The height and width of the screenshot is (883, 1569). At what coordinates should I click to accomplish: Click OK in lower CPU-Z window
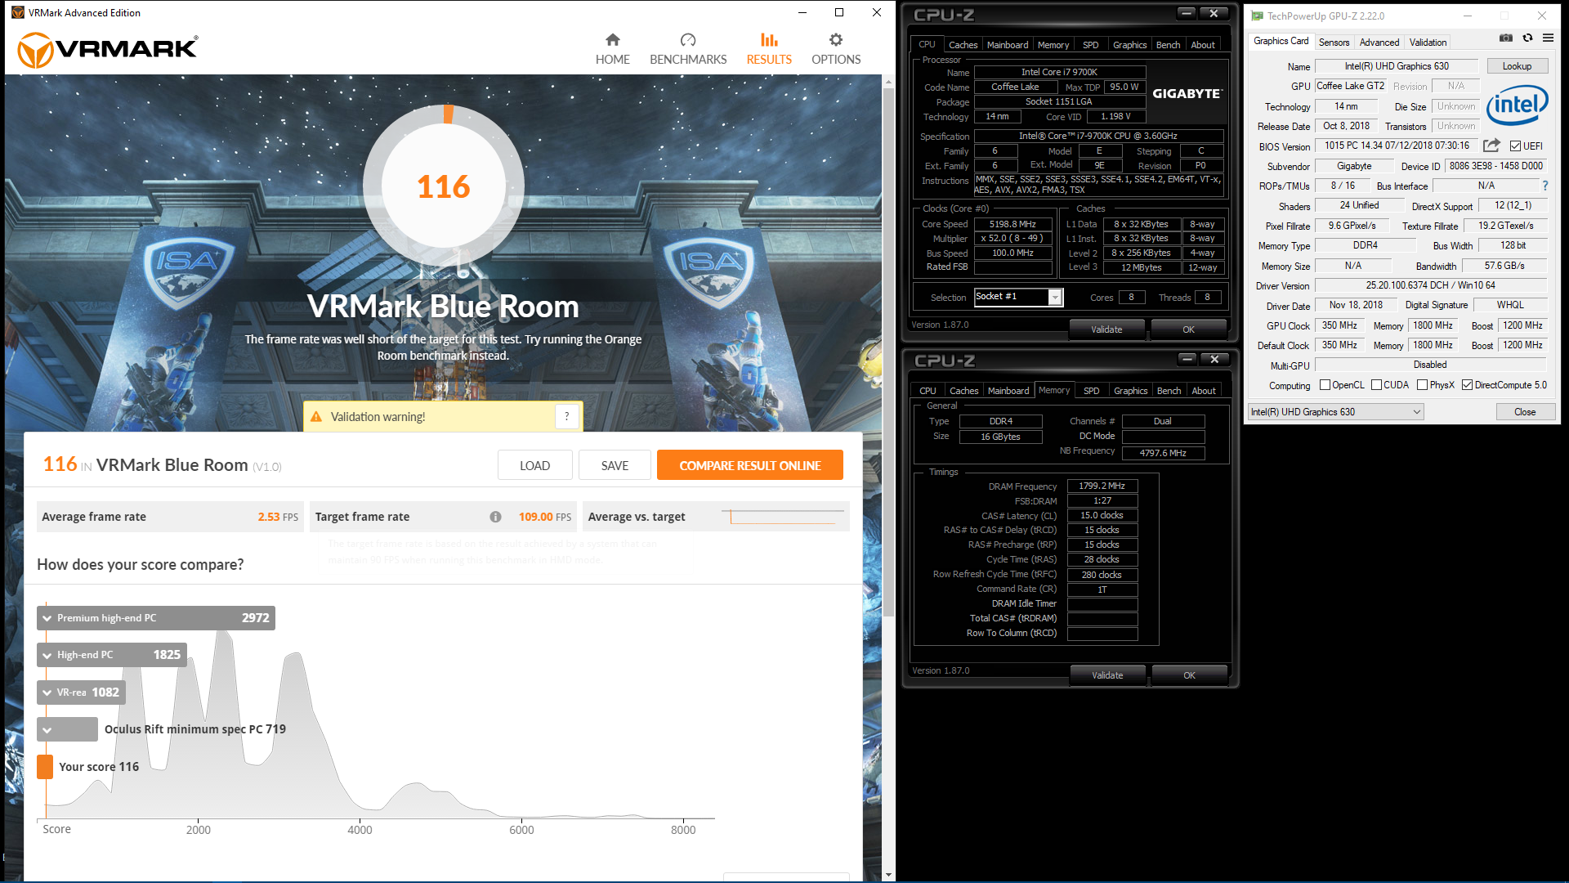[1189, 675]
